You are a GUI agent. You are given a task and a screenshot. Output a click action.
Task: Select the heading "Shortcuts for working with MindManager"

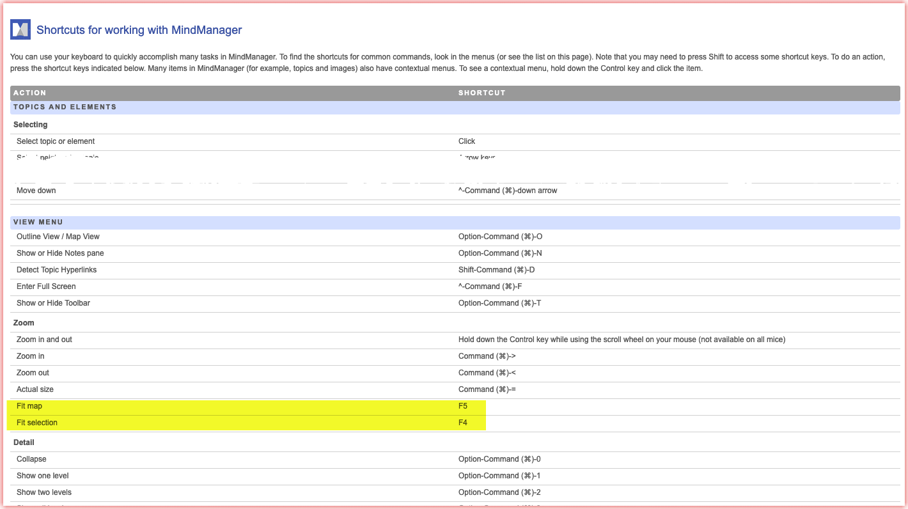139,30
